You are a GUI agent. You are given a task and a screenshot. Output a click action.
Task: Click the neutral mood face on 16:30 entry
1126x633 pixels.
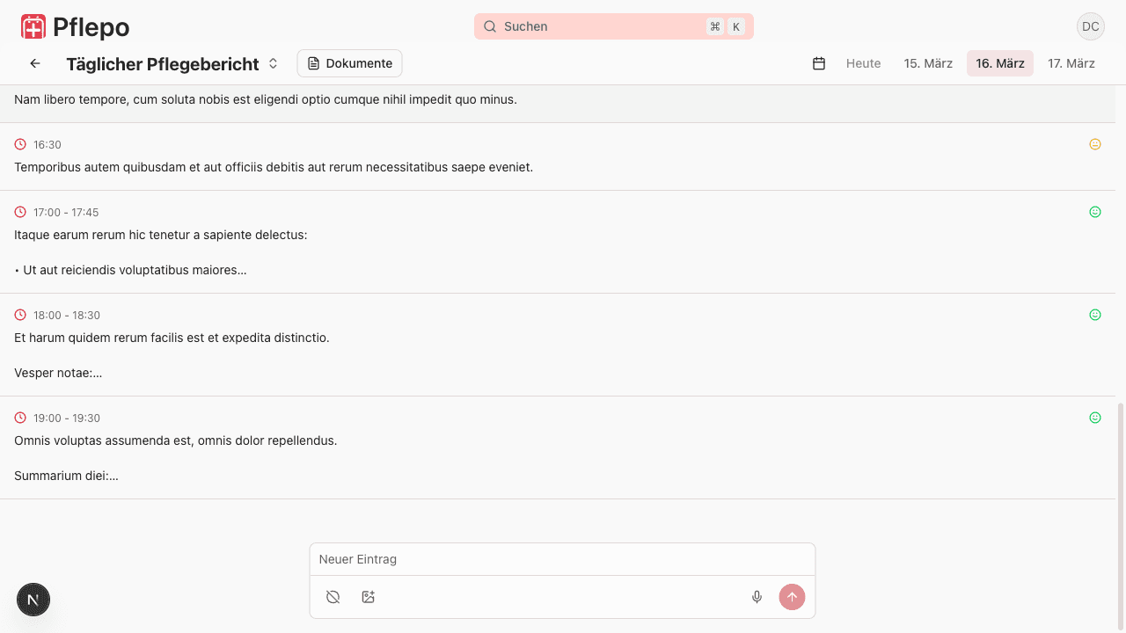[x=1095, y=144]
